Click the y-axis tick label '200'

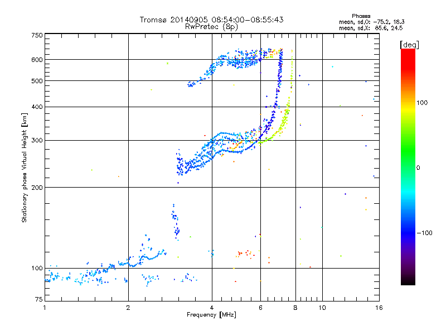coord(37,188)
